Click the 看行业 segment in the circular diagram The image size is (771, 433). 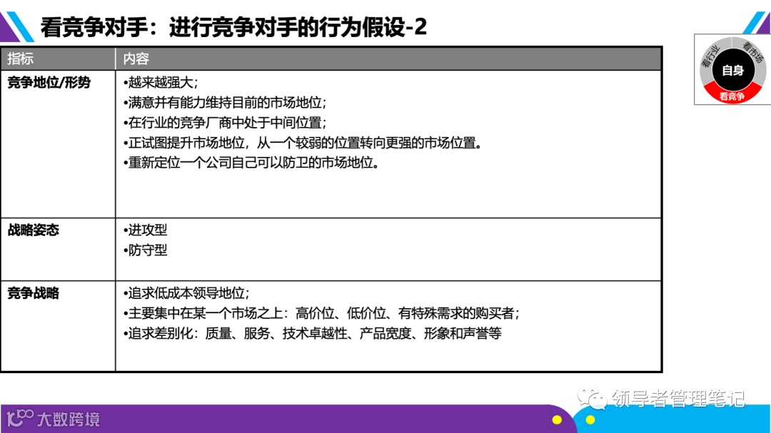(711, 54)
